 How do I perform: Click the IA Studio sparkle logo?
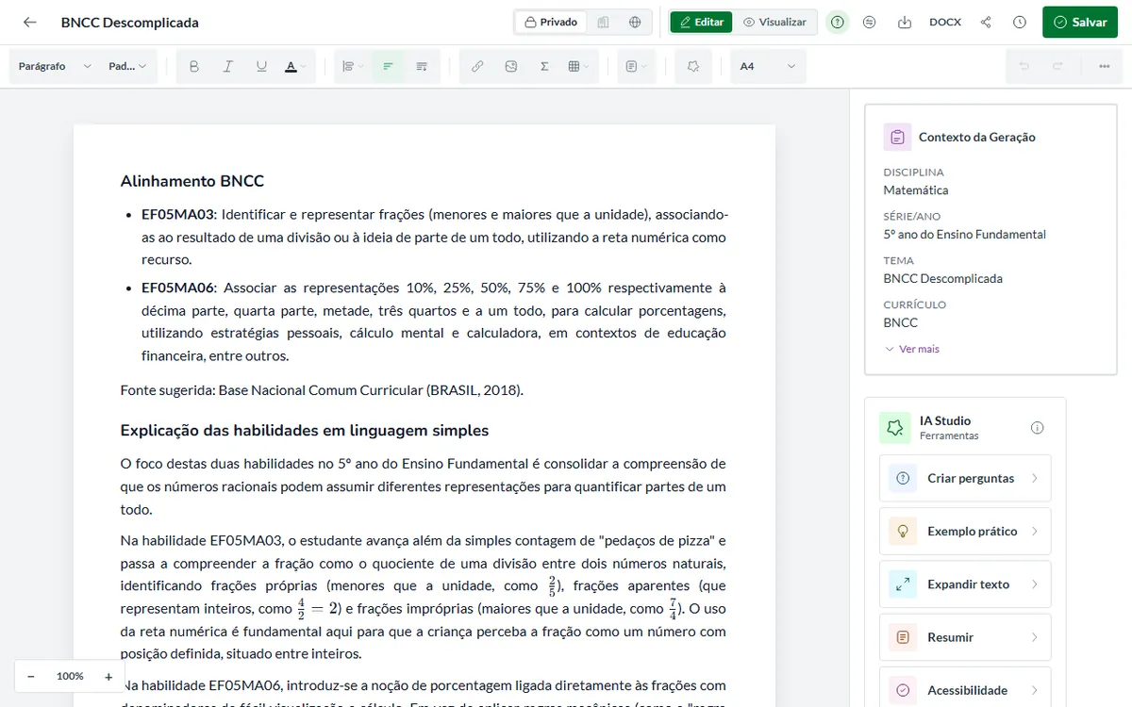point(895,428)
